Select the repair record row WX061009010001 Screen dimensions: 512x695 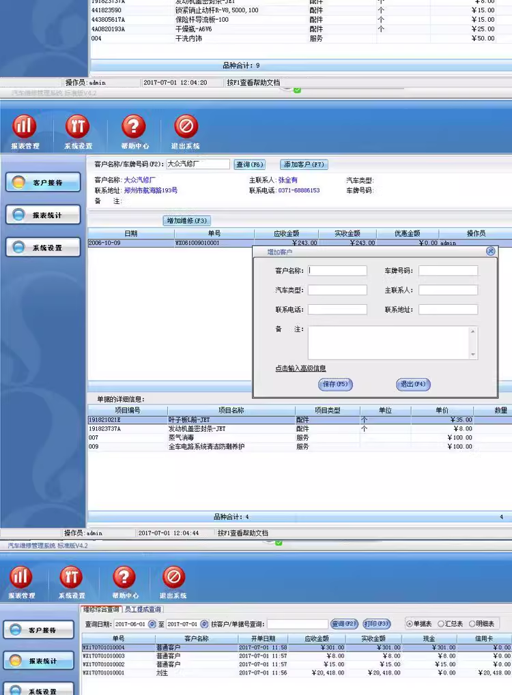click(x=300, y=243)
